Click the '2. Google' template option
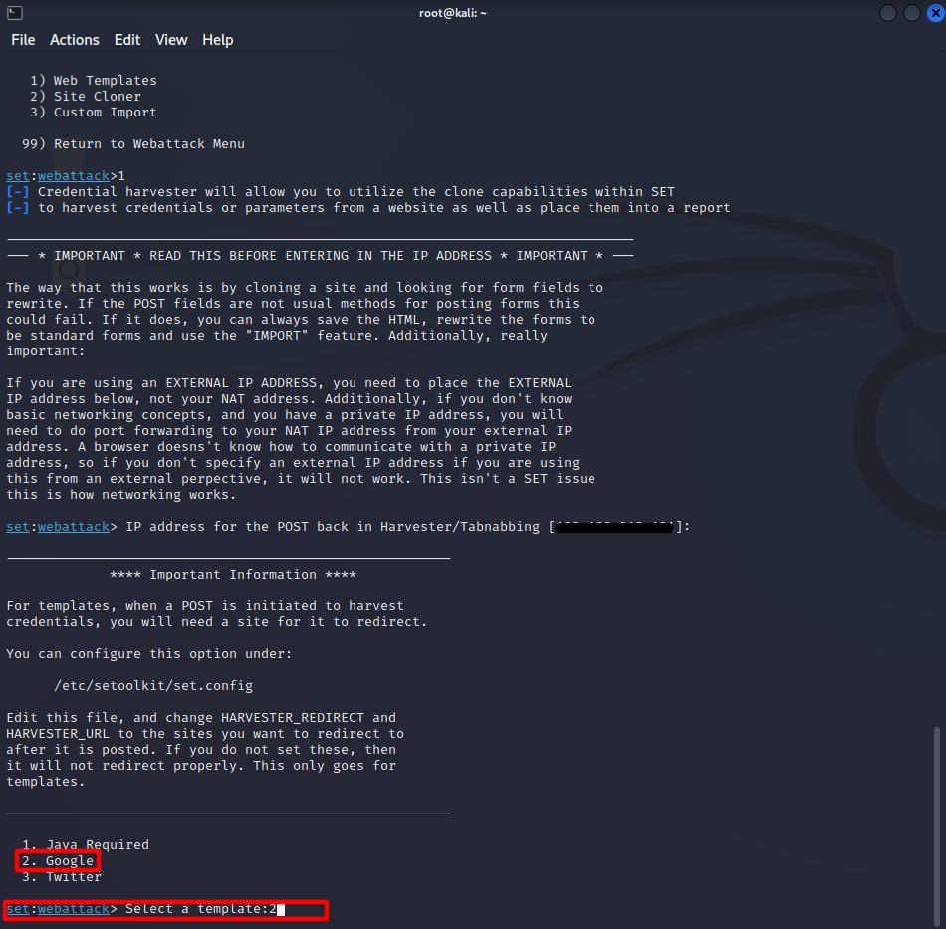The image size is (946, 929). point(58,861)
